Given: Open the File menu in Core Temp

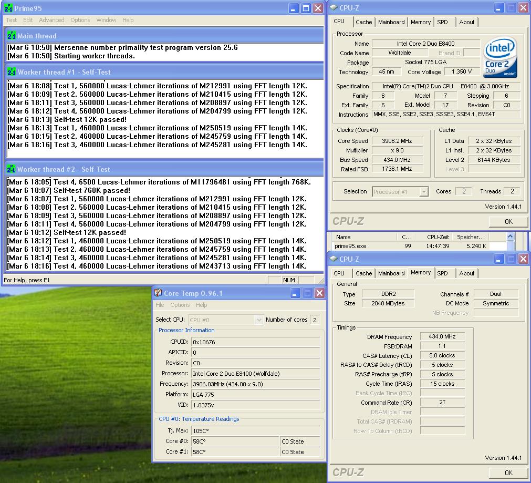Looking at the screenshot, I should (160, 305).
